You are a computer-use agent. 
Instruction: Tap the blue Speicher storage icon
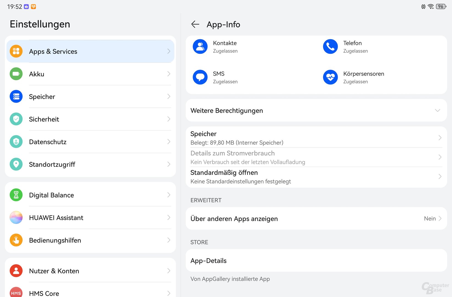16,97
